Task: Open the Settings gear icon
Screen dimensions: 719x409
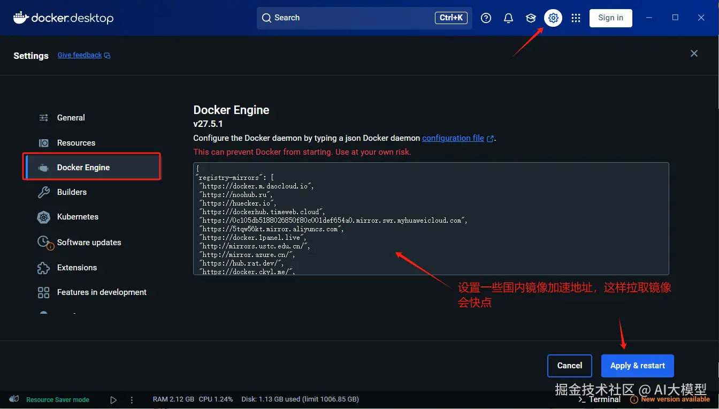Action: click(x=553, y=18)
